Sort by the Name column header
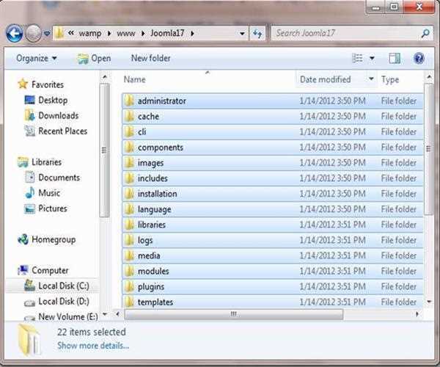 [x=134, y=79]
